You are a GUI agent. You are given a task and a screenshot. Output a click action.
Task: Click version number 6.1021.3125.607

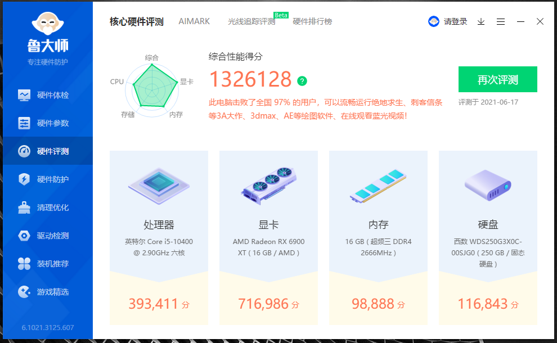(48, 327)
